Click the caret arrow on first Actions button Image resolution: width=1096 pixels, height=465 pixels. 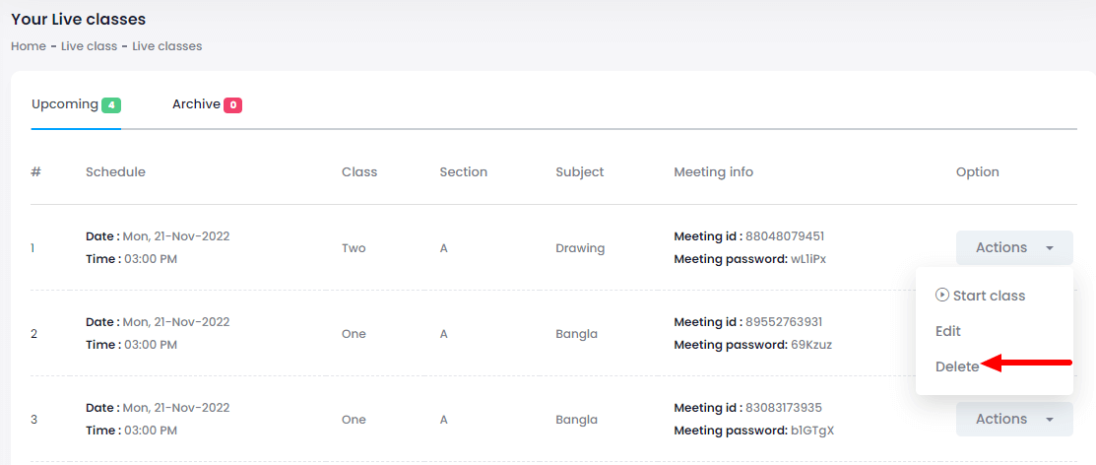1051,248
